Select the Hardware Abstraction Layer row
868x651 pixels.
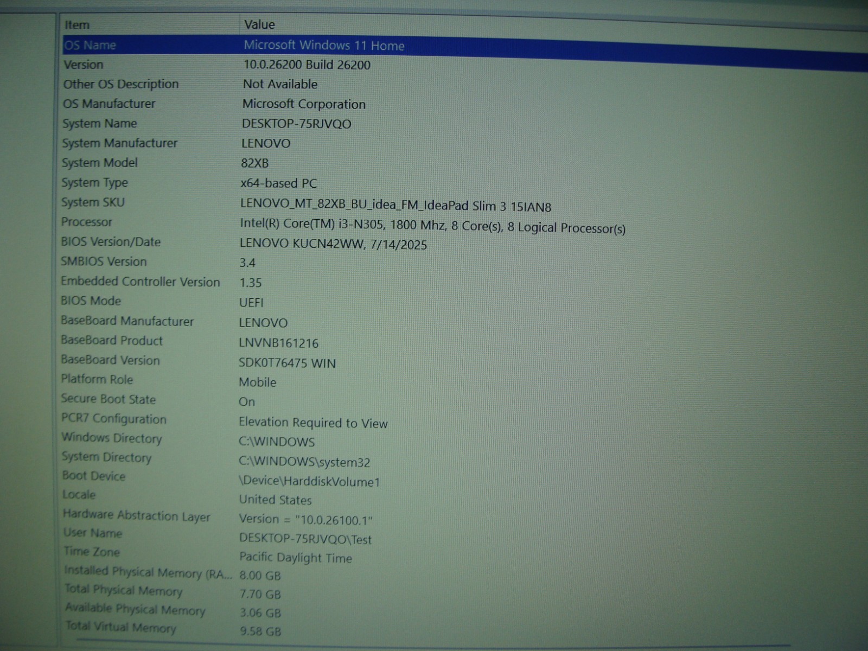pos(136,515)
